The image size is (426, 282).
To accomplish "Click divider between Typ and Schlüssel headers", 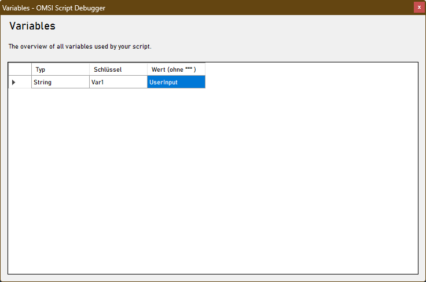I will click(89, 69).
